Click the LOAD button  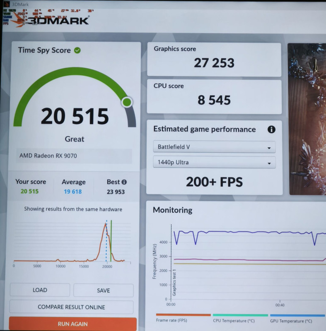click(x=40, y=290)
